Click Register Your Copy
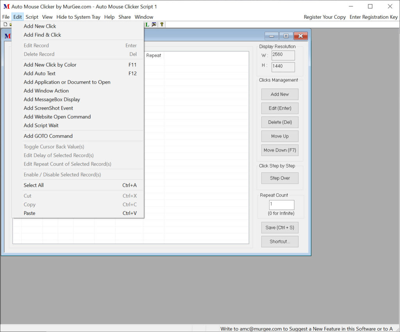This screenshot has width=400, height=332. point(325,17)
